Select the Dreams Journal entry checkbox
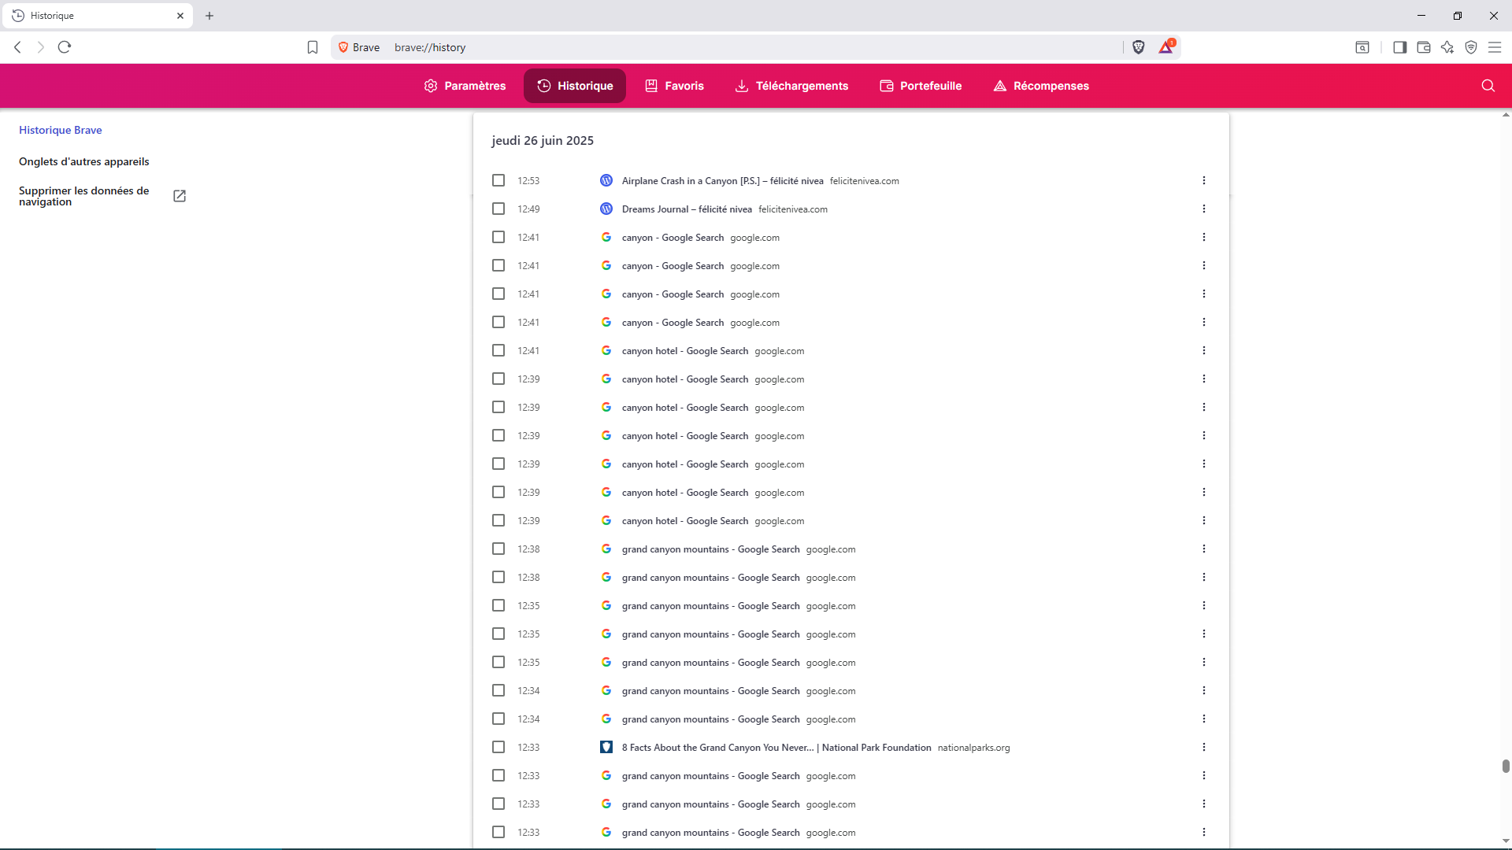The image size is (1512, 850). pyautogui.click(x=498, y=209)
